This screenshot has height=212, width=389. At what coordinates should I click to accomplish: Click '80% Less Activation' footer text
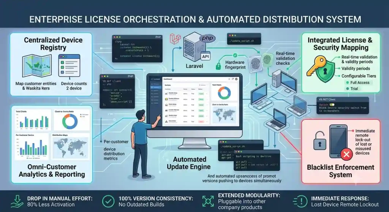[x=51, y=204]
